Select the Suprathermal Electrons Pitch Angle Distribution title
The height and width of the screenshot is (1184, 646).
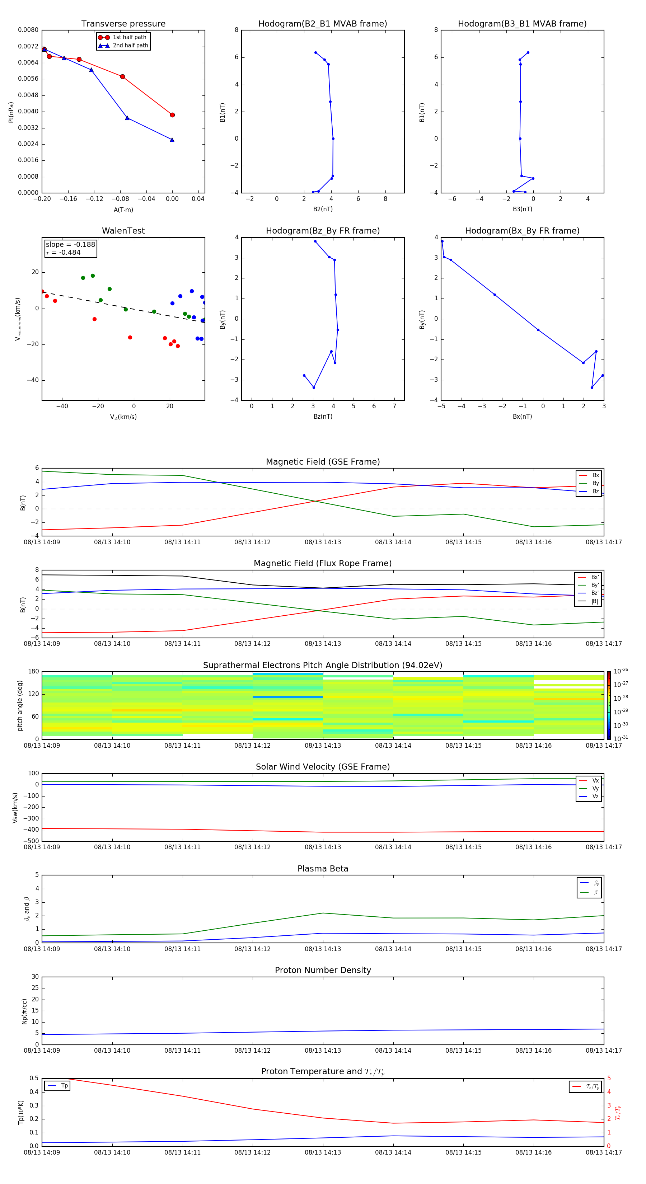tap(323, 666)
